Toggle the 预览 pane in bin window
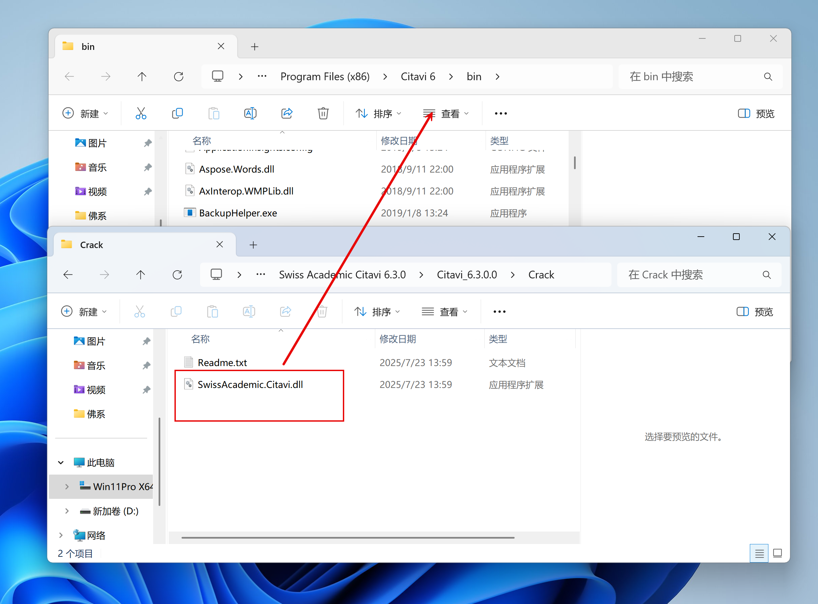This screenshot has width=818, height=604. (756, 113)
